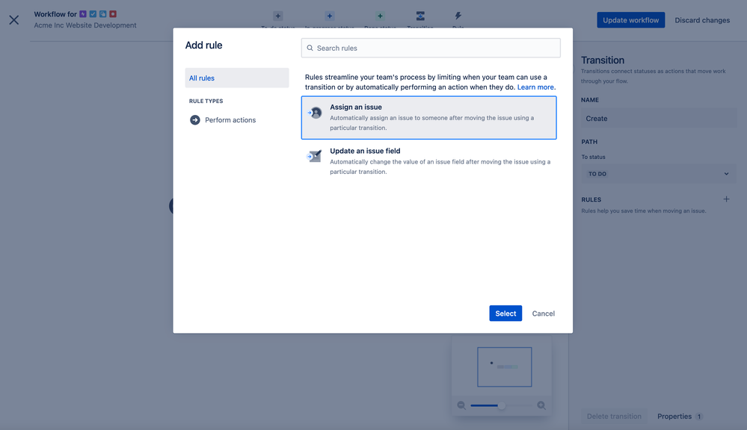
Task: Click the Delete transition button
Action: coord(614,417)
